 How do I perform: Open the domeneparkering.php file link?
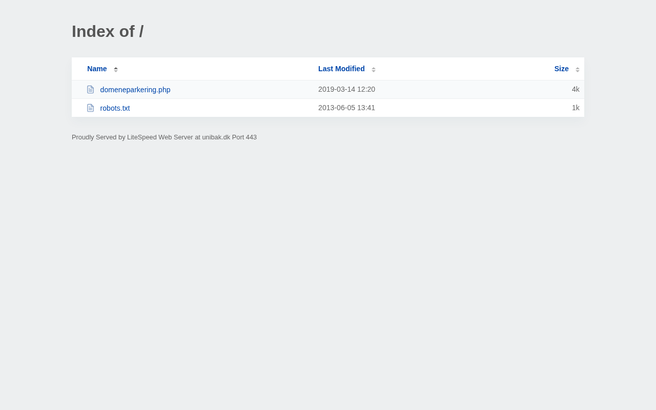pyautogui.click(x=135, y=90)
